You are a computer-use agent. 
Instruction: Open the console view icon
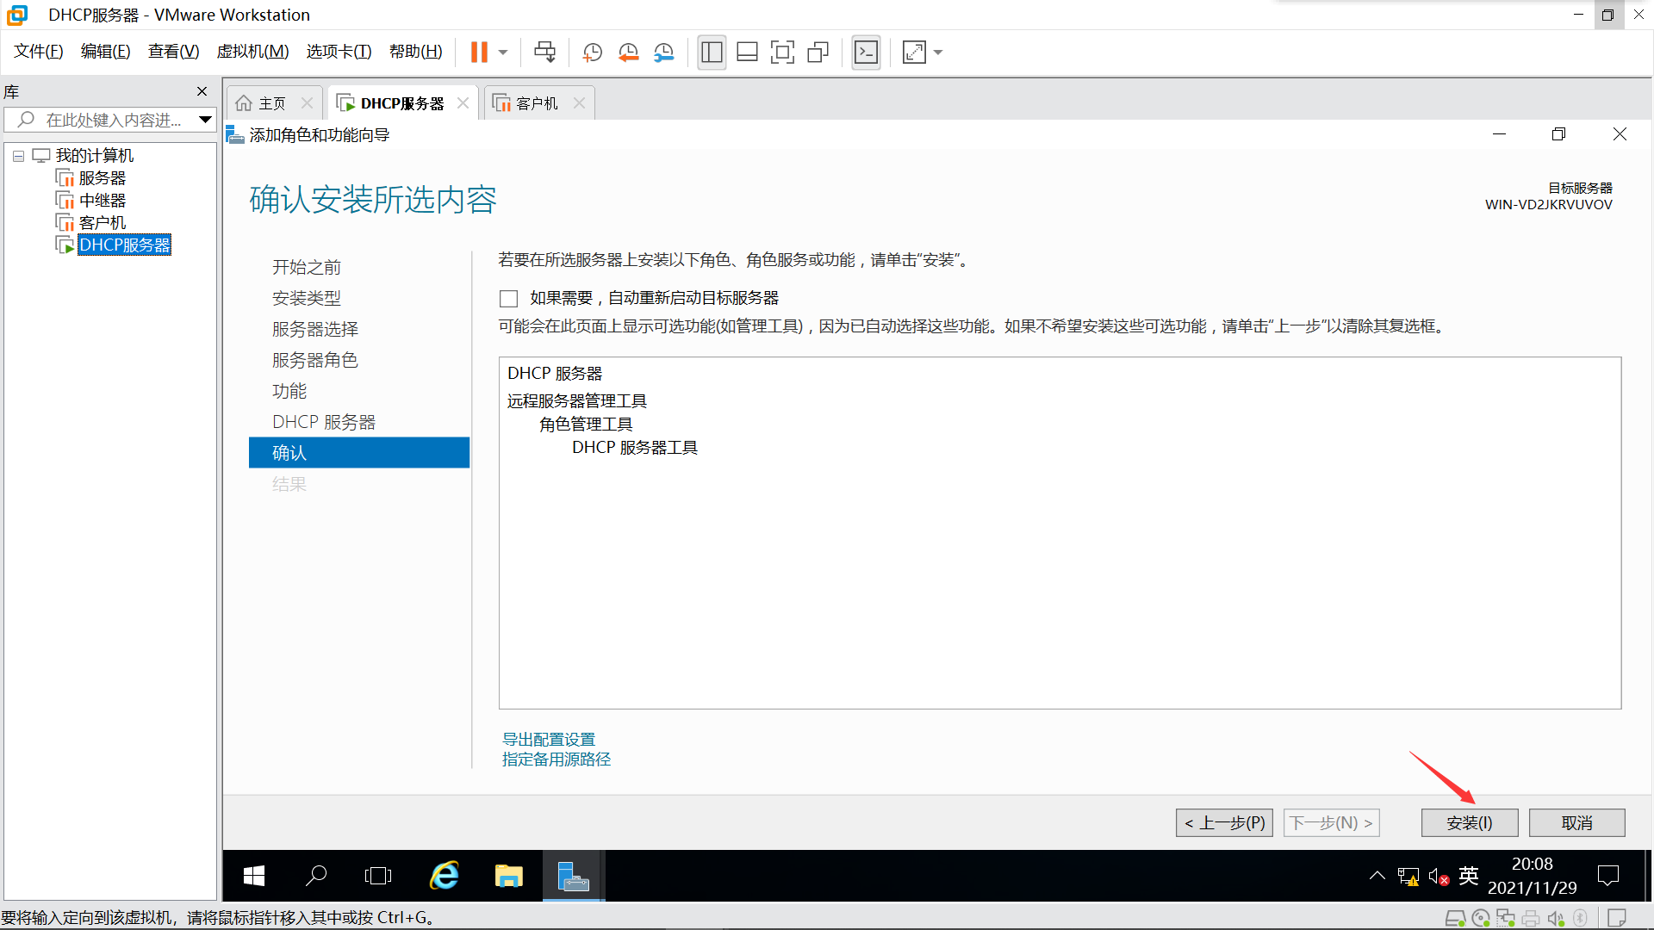pos(866,53)
